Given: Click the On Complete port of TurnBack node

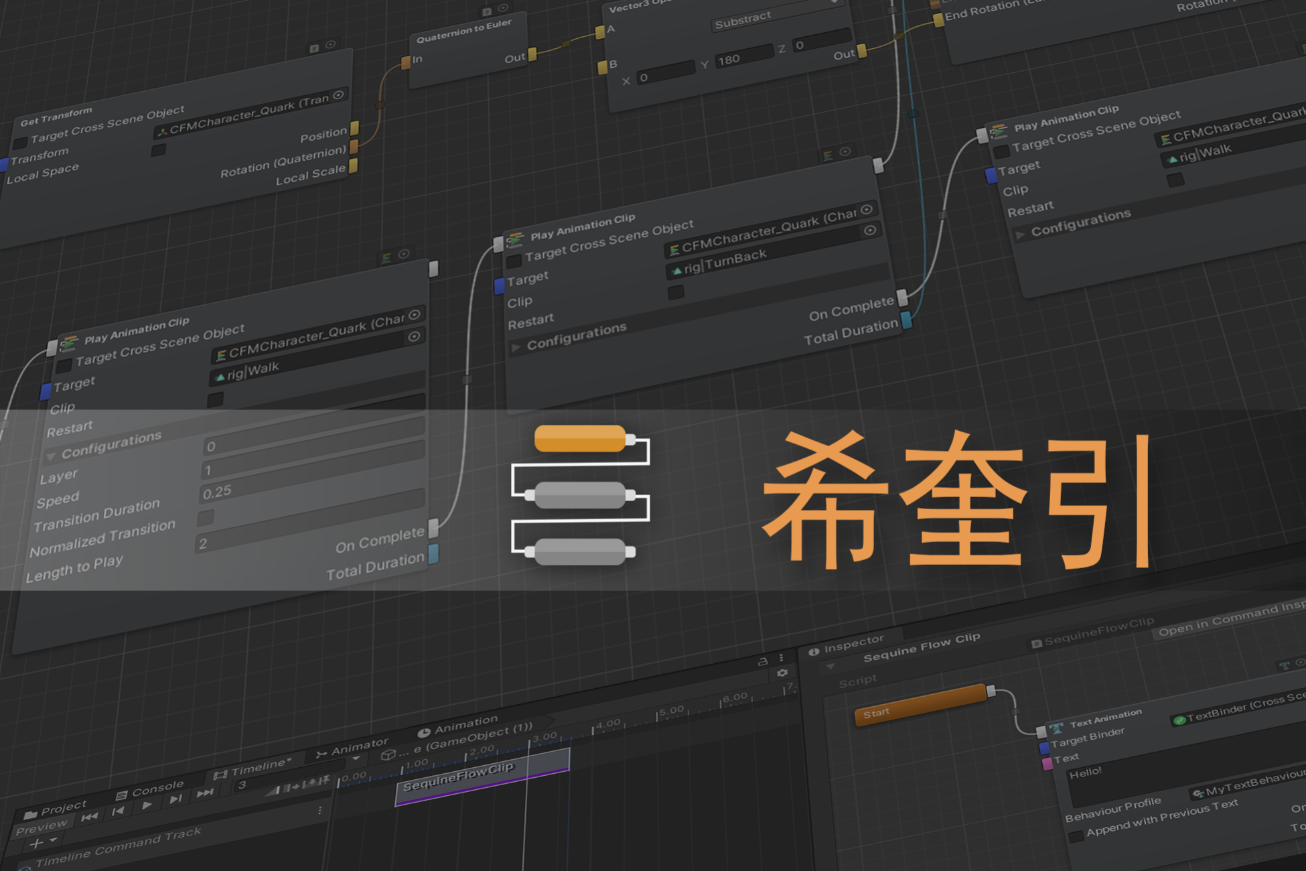Looking at the screenshot, I should click(x=902, y=297).
